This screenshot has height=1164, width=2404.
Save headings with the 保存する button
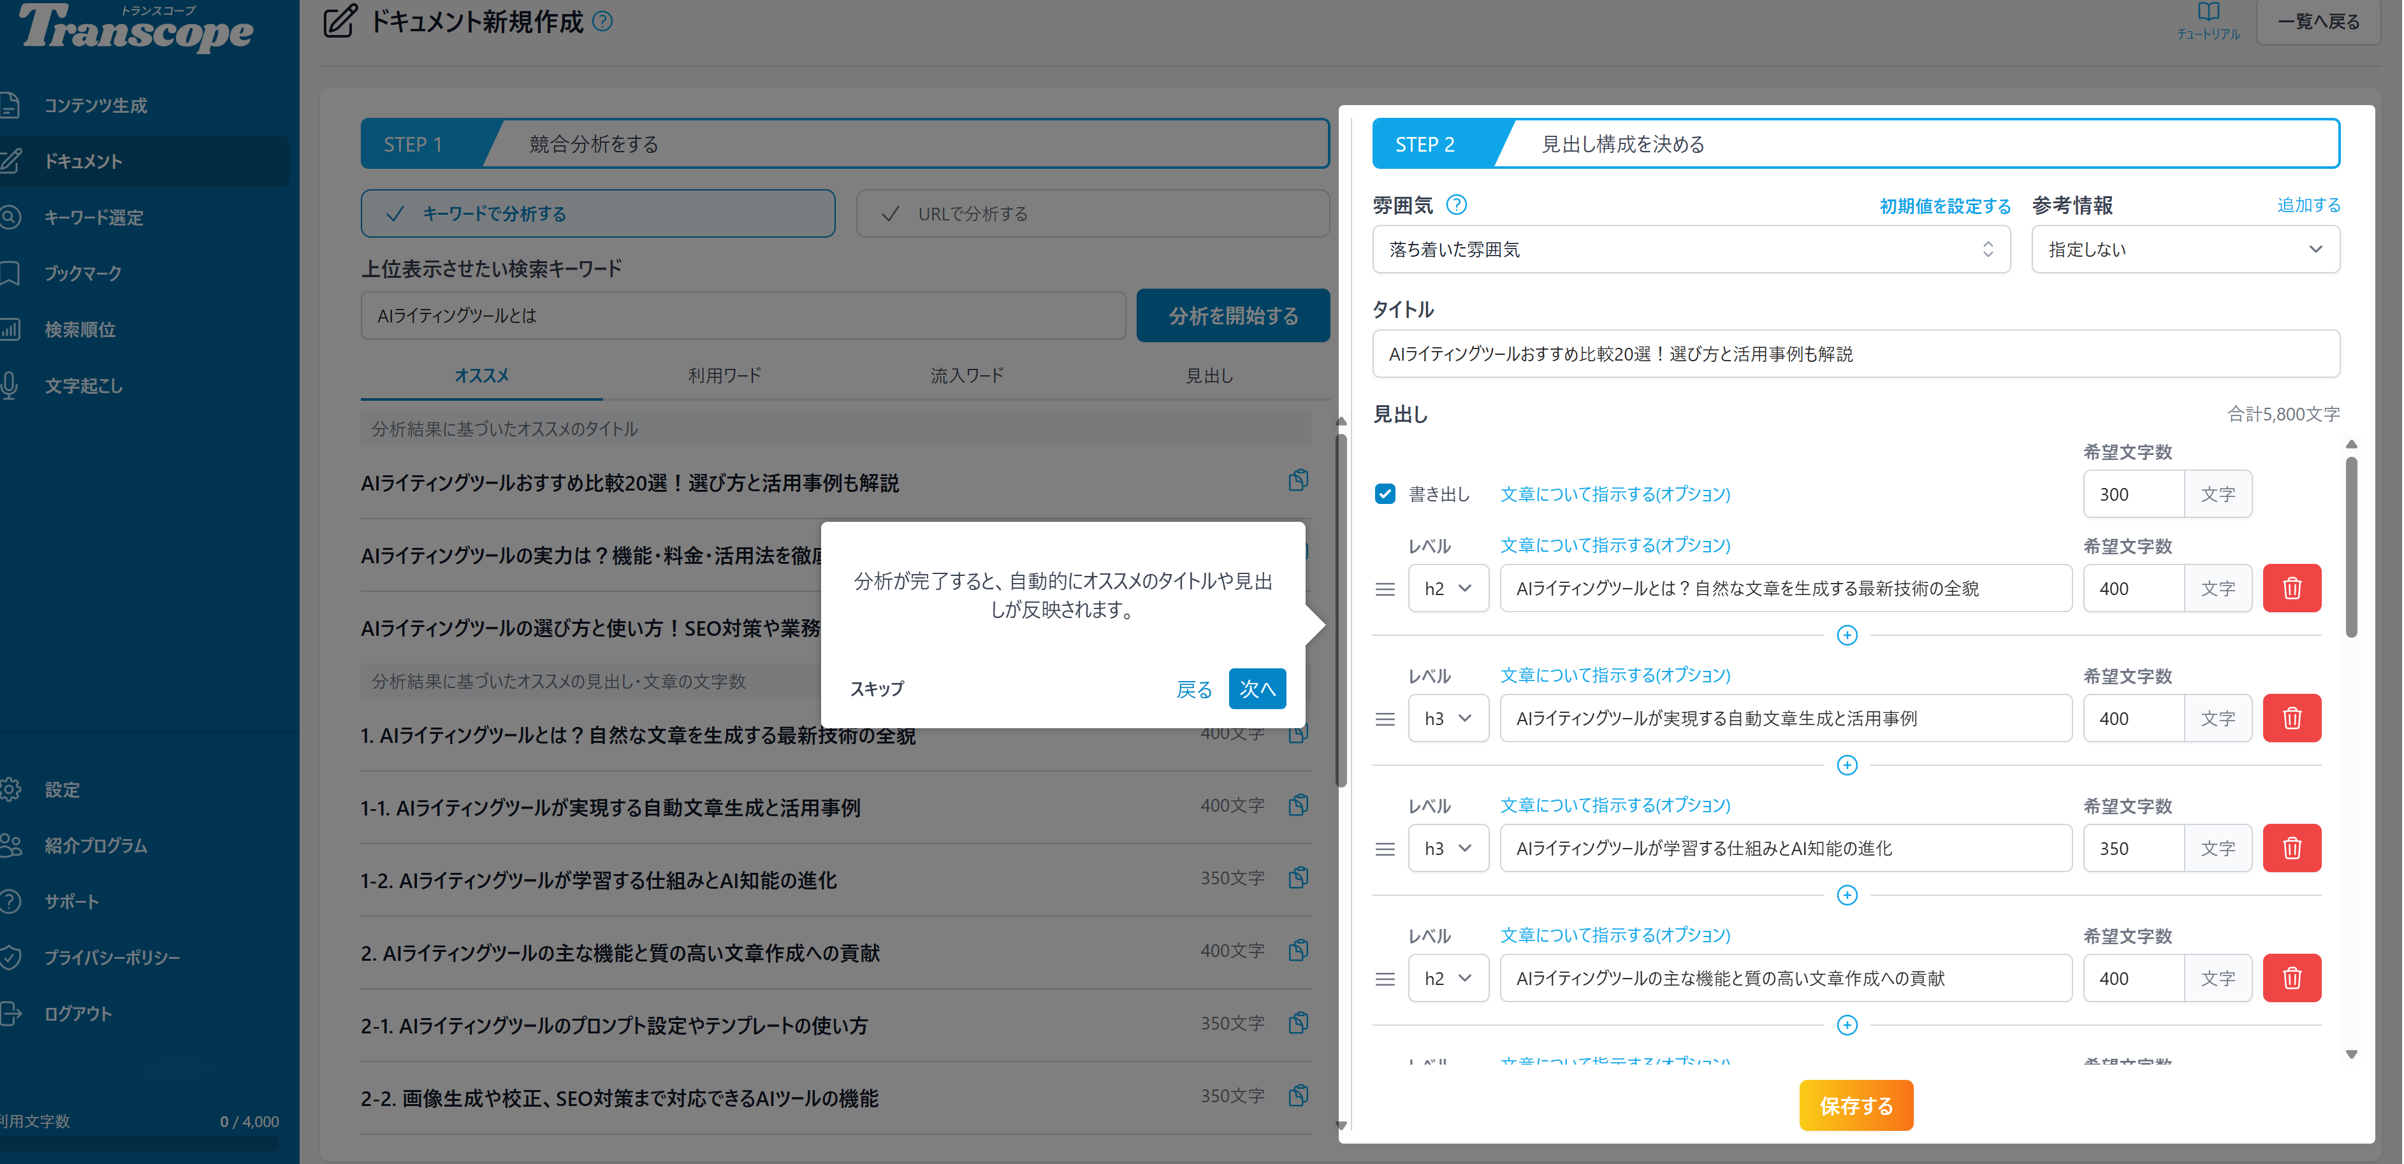click(1855, 1105)
